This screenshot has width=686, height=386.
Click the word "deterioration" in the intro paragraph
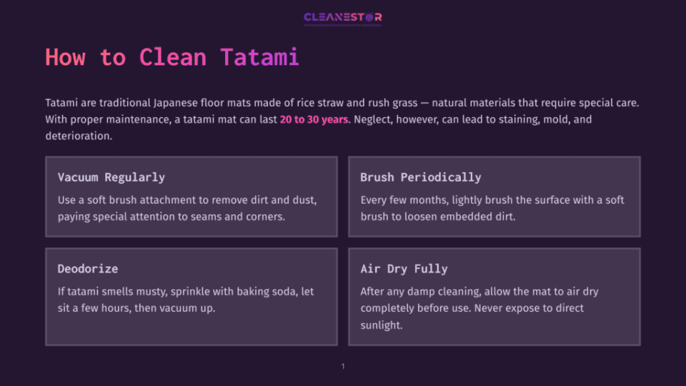coord(77,136)
